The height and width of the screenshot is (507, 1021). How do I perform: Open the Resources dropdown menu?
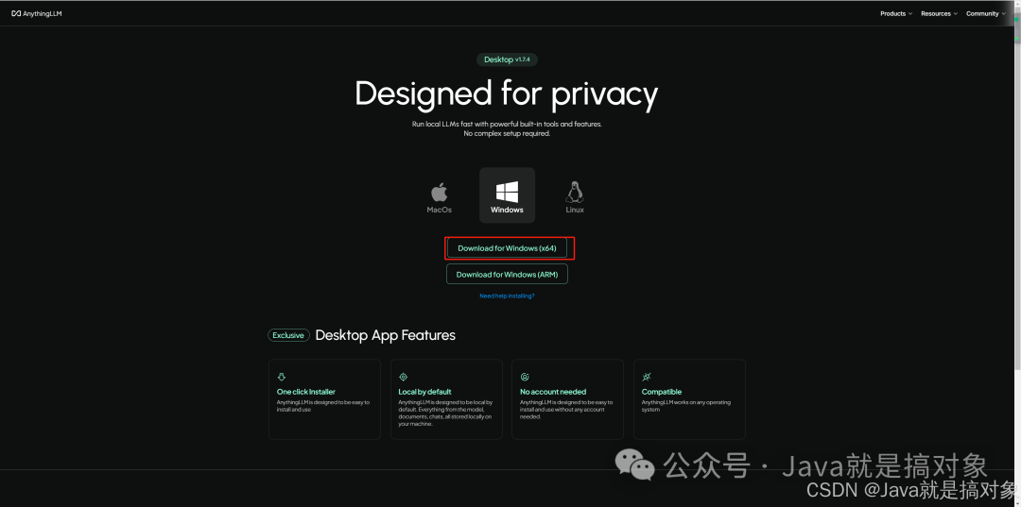[939, 13]
